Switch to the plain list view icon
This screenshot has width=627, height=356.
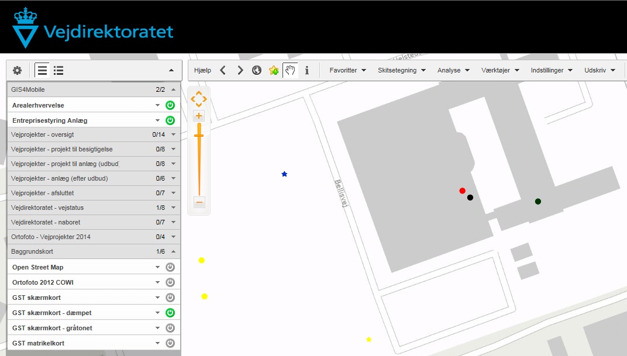pos(42,70)
